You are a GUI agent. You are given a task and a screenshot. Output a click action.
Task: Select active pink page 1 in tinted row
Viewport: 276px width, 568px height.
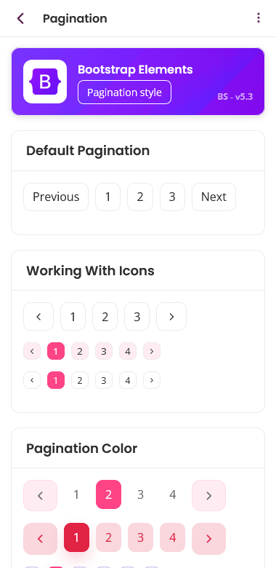pyautogui.click(x=56, y=351)
